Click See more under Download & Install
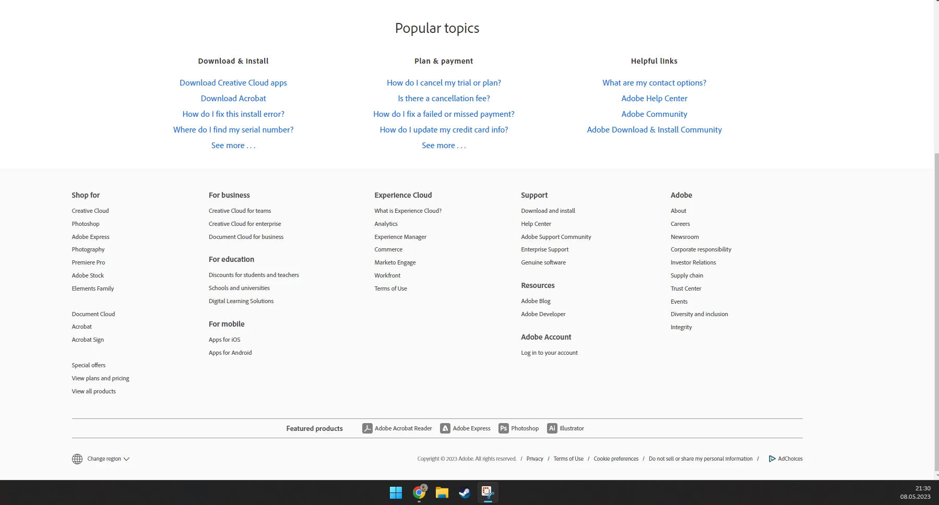This screenshot has width=939, height=505. click(x=233, y=146)
